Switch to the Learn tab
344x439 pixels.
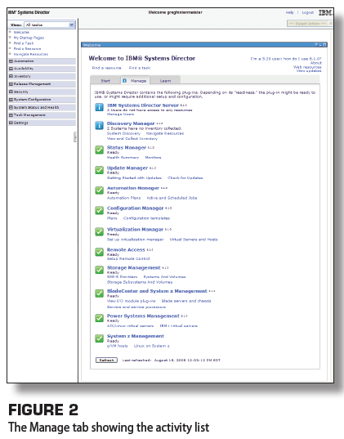[165, 81]
